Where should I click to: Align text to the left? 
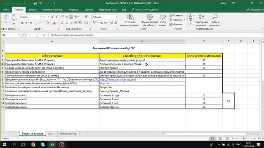coord(62,23)
